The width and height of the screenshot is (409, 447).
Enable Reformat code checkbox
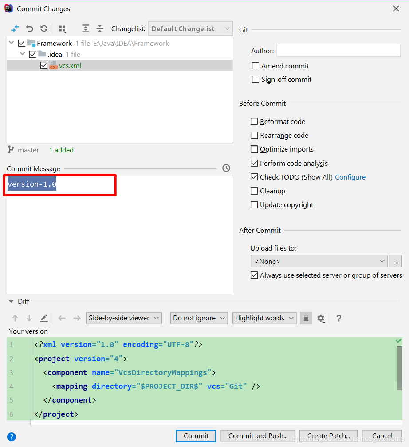(x=254, y=121)
